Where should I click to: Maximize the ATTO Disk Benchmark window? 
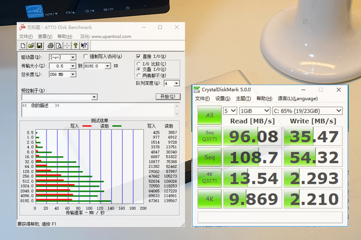(x=160, y=27)
